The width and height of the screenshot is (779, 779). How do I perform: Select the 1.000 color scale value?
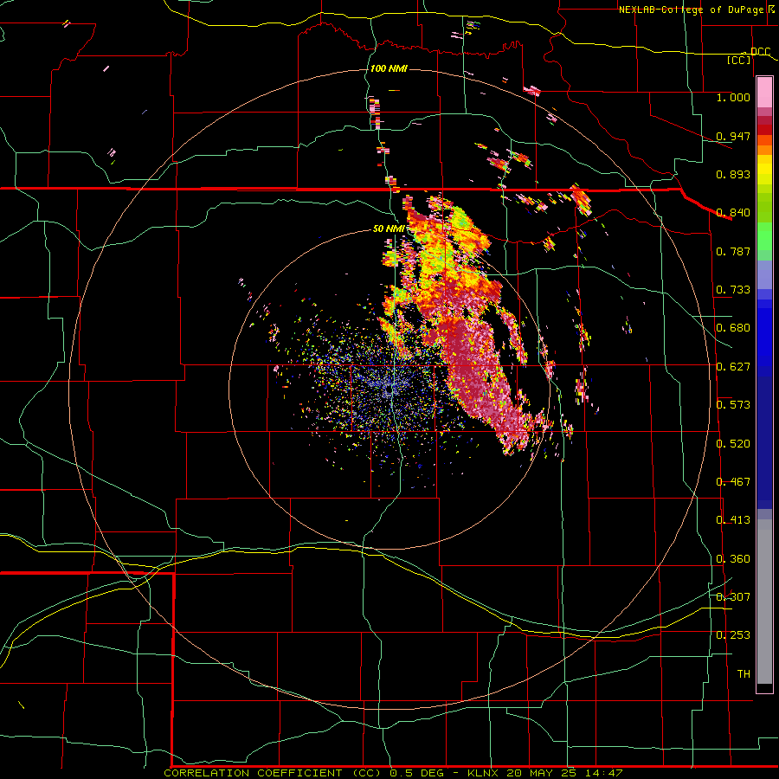tap(733, 98)
